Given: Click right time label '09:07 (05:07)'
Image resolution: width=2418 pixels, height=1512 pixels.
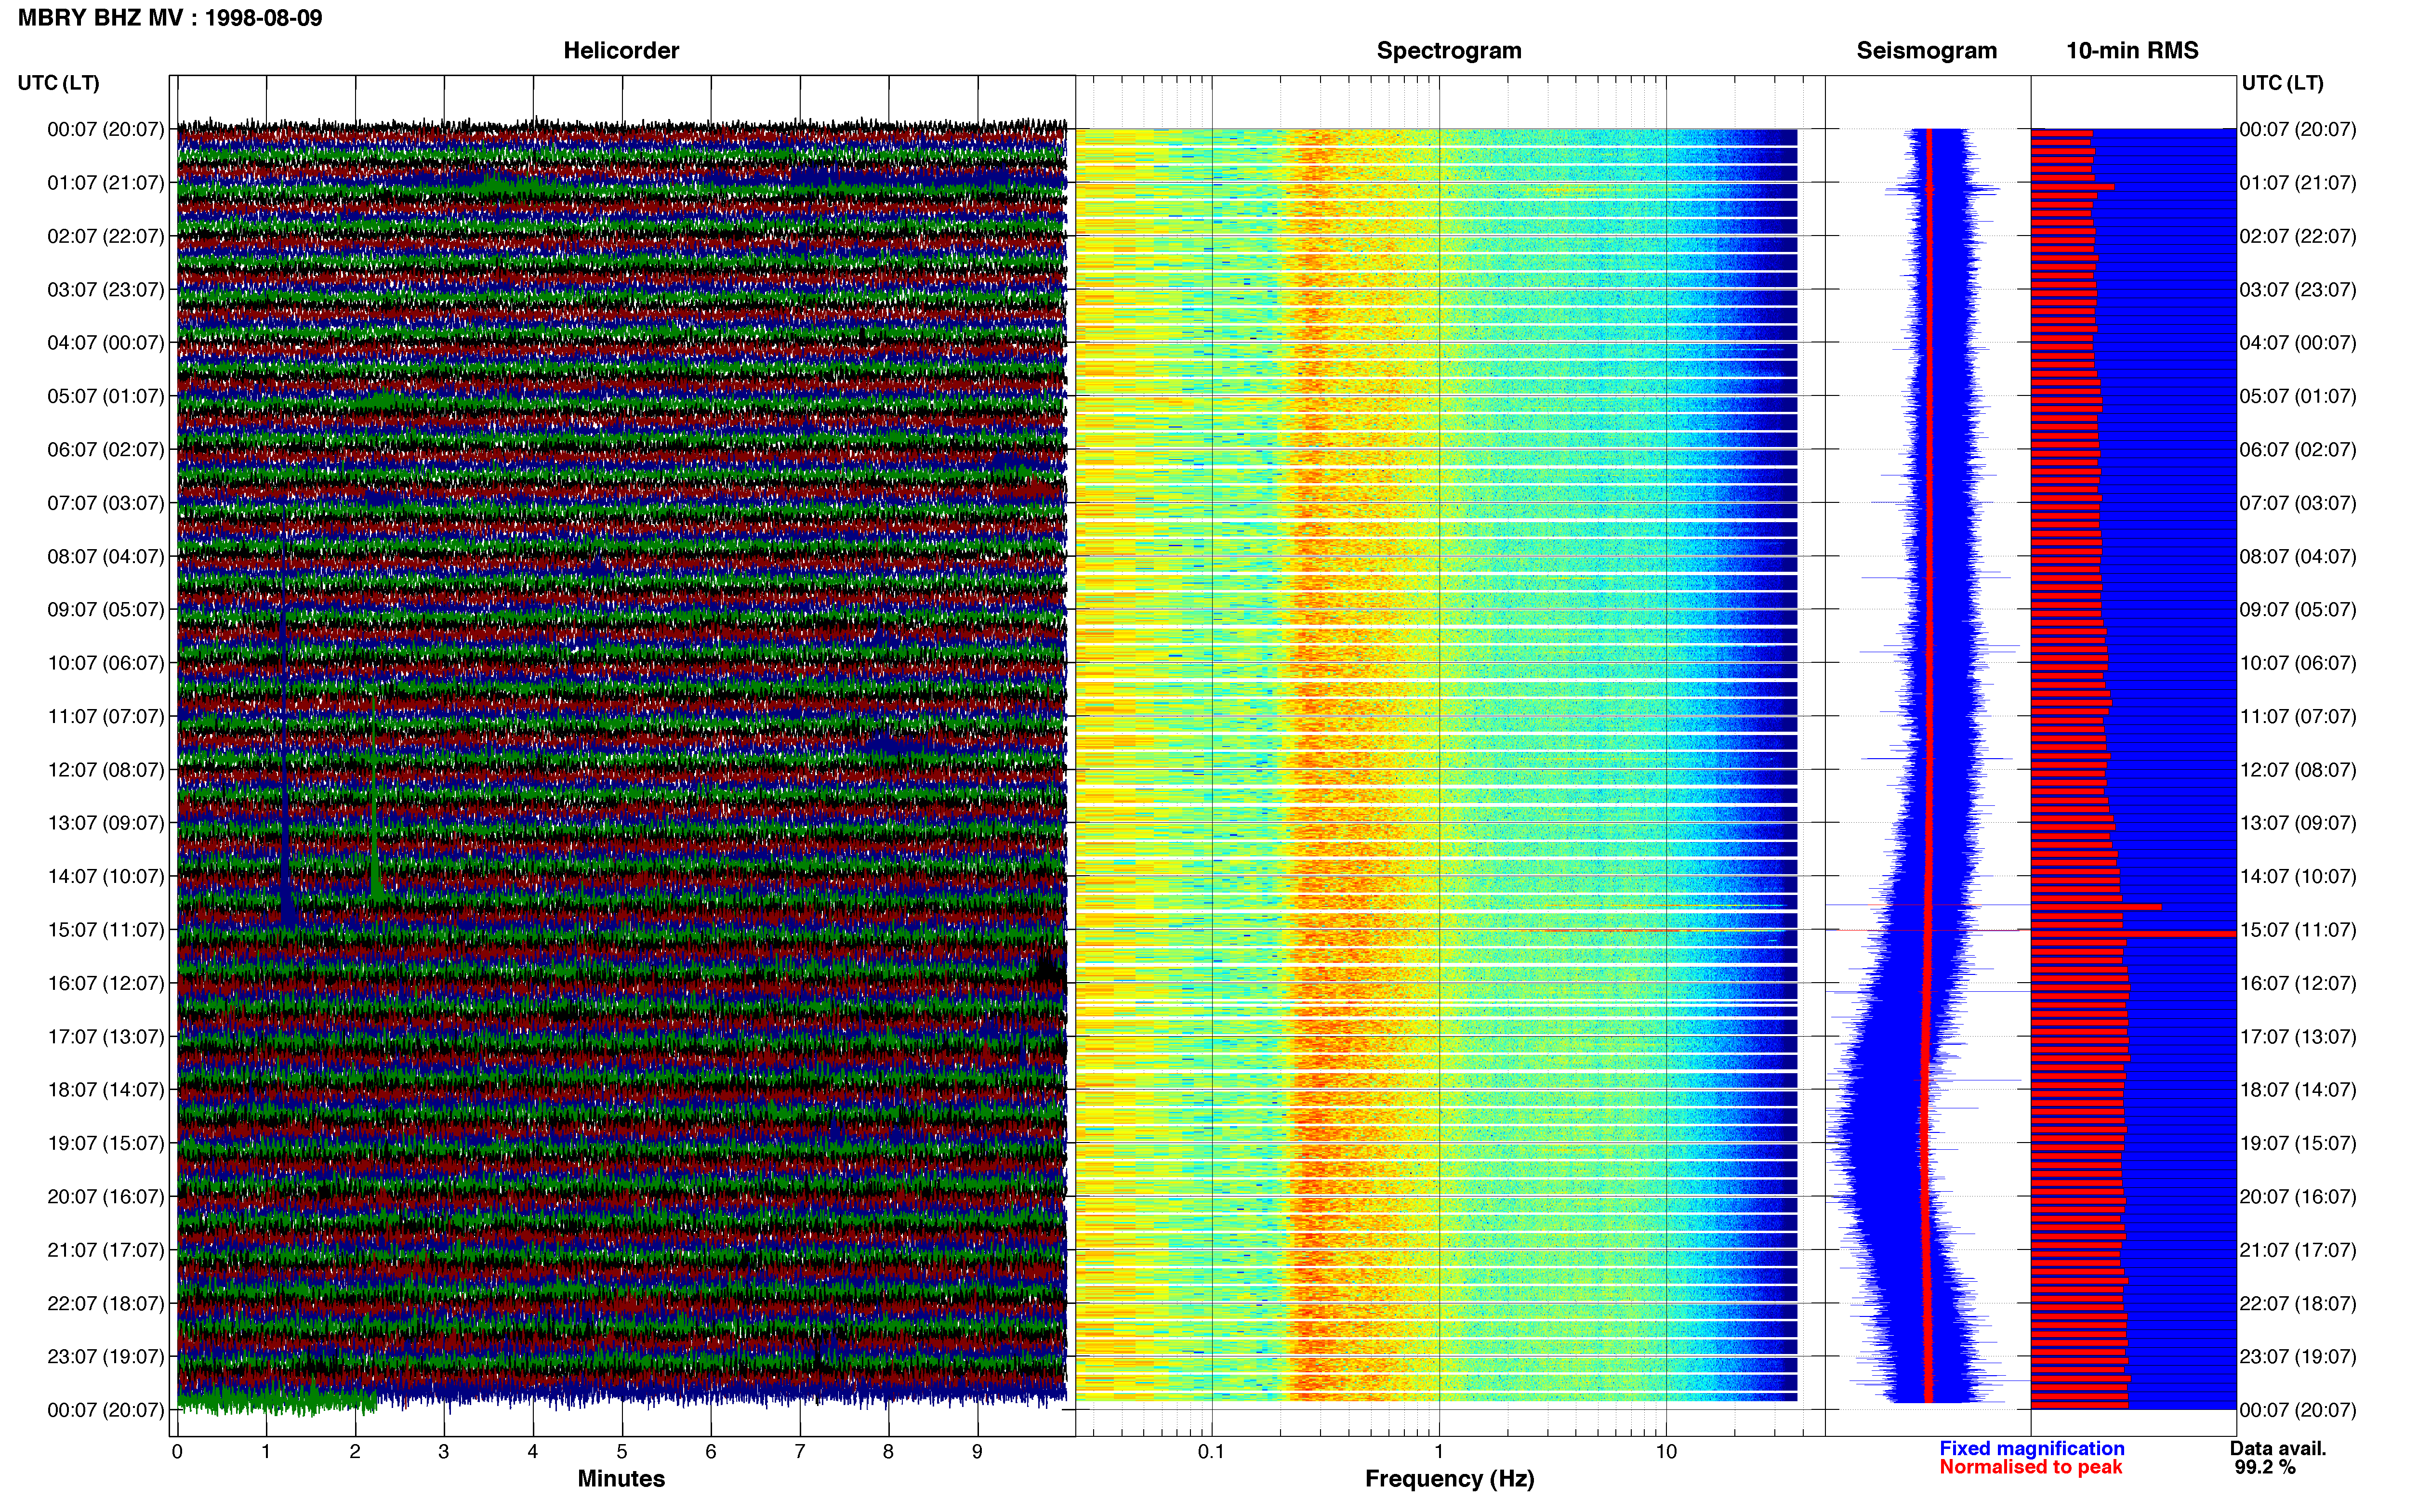Looking at the screenshot, I should click(x=2298, y=610).
